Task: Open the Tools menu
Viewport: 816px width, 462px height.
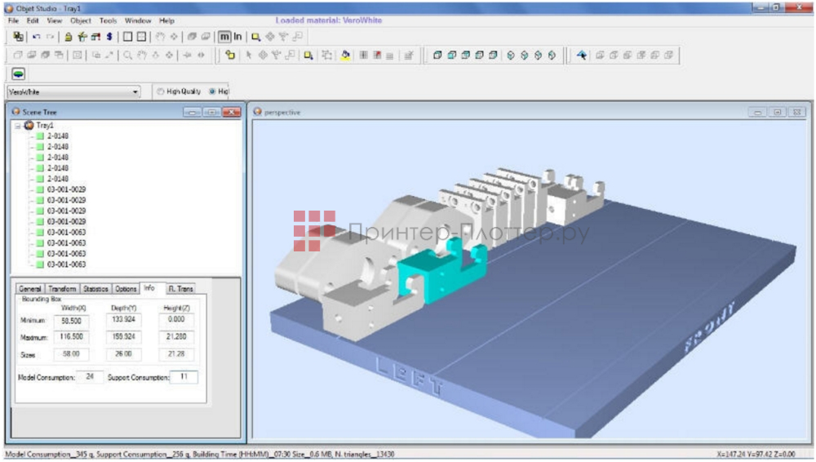Action: point(108,20)
